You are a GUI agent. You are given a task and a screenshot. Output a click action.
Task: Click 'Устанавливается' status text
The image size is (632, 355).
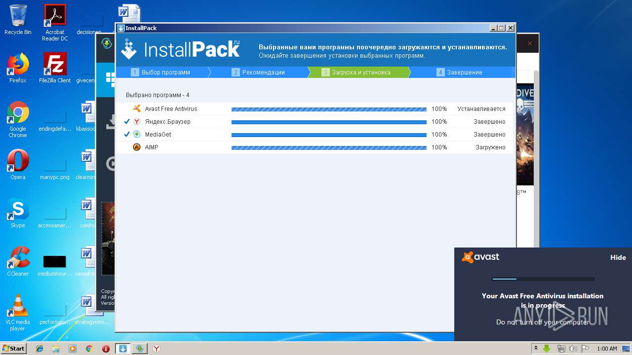coord(481,109)
